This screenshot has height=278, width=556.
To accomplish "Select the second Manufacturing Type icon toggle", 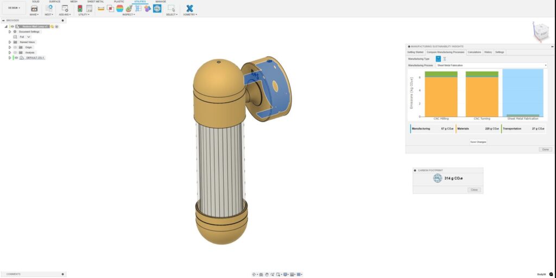I will (x=444, y=59).
